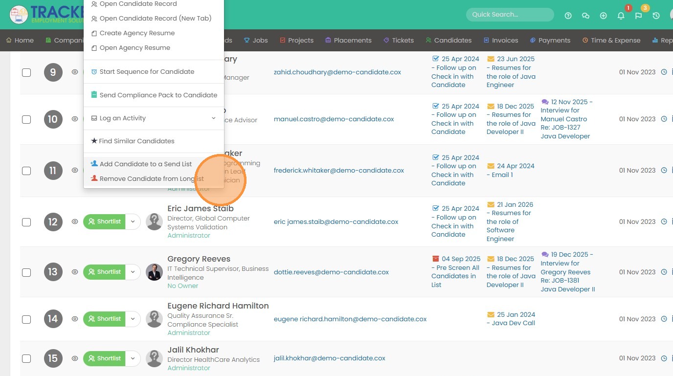
Task: Go to the Invoices tab
Action: (x=501, y=41)
